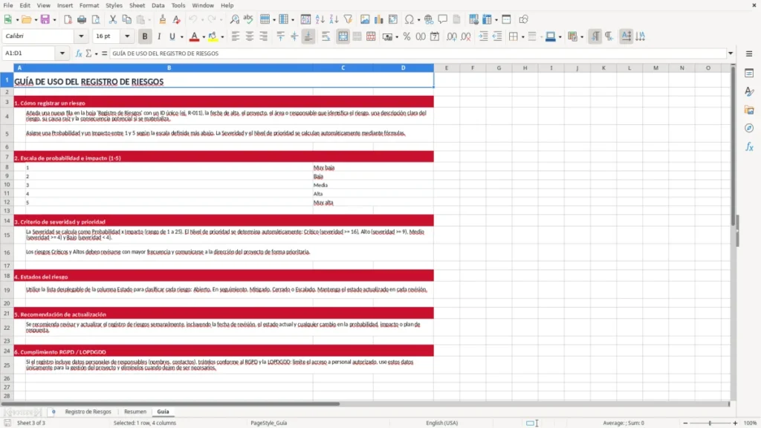Image resolution: width=761 pixels, height=428 pixels.
Task: Insert hyperlink icon
Action: [x=429, y=19]
